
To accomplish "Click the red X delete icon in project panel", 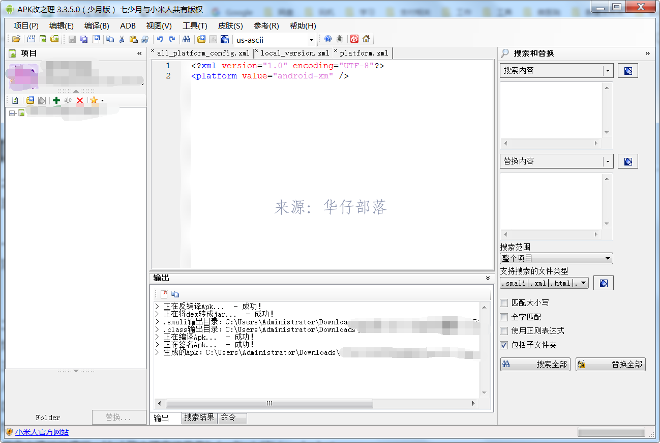I will click(80, 100).
